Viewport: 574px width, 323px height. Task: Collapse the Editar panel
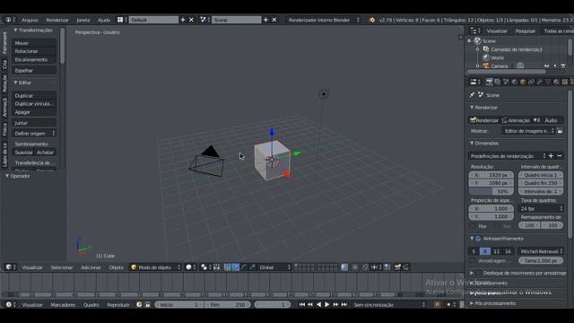click(22, 83)
